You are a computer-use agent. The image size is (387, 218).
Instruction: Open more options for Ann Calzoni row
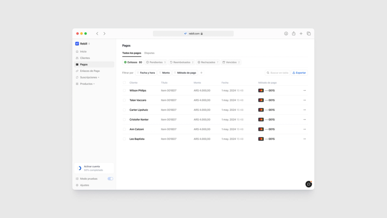tap(305, 129)
